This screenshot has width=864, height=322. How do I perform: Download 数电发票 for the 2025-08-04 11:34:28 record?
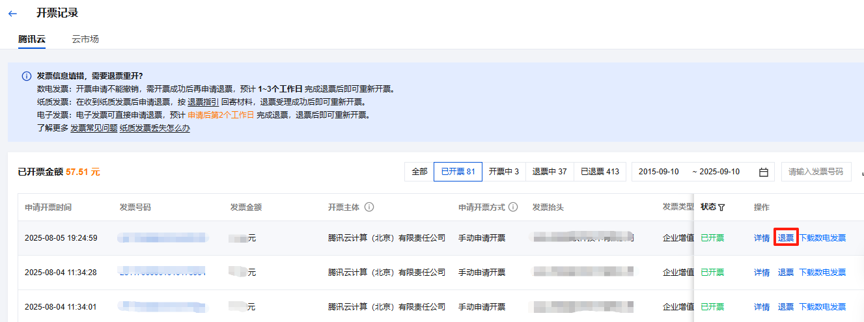[x=822, y=273]
